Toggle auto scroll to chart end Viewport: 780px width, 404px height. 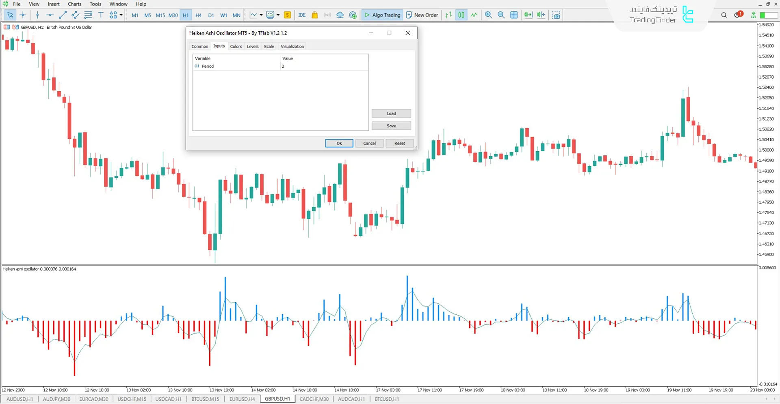pos(529,15)
